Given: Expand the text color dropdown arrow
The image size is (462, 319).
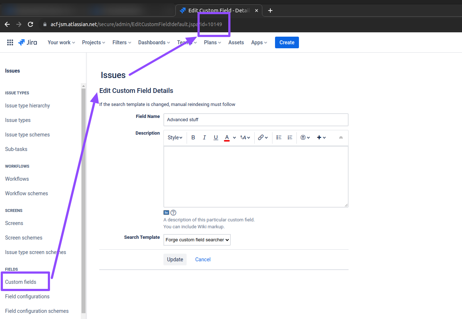Looking at the screenshot, I should [x=234, y=138].
